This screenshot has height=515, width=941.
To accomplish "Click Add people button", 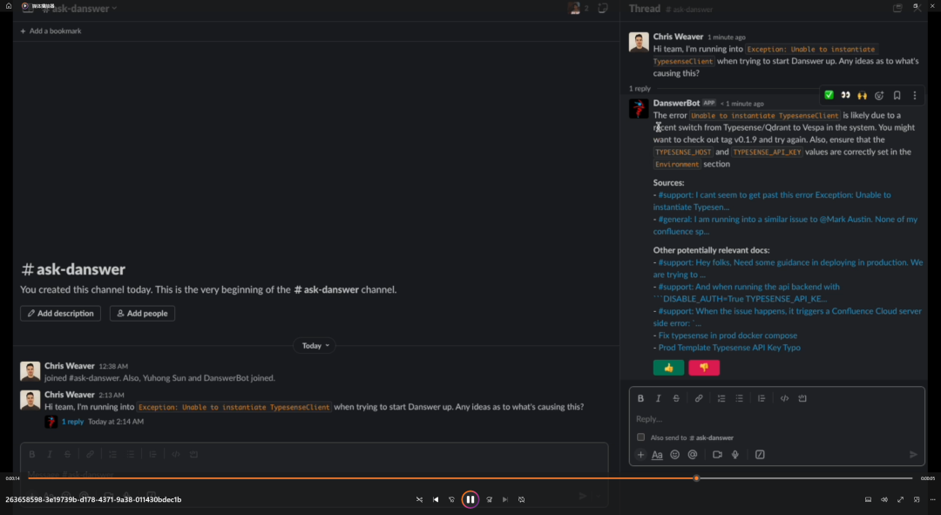I will pyautogui.click(x=142, y=314).
